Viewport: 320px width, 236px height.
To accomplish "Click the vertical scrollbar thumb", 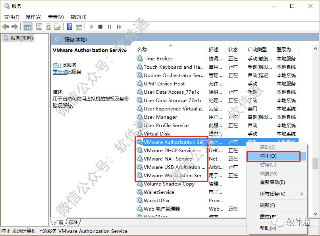I will (x=315, y=164).
